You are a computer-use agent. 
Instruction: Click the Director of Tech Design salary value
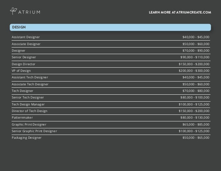pyautogui.click(x=194, y=111)
